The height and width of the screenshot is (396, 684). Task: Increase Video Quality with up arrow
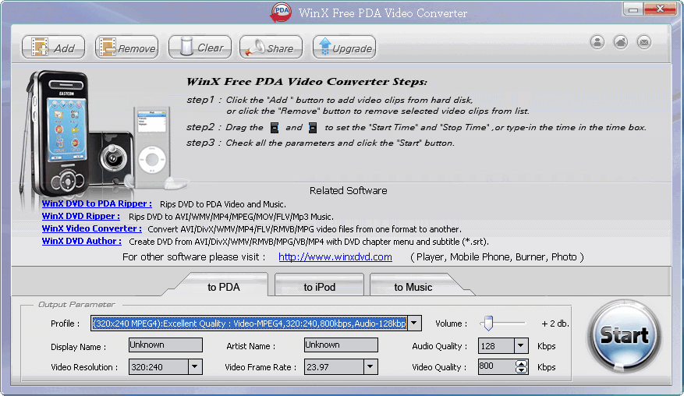point(521,362)
